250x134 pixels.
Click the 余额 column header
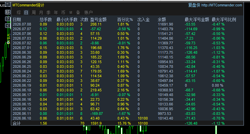tap(162, 20)
